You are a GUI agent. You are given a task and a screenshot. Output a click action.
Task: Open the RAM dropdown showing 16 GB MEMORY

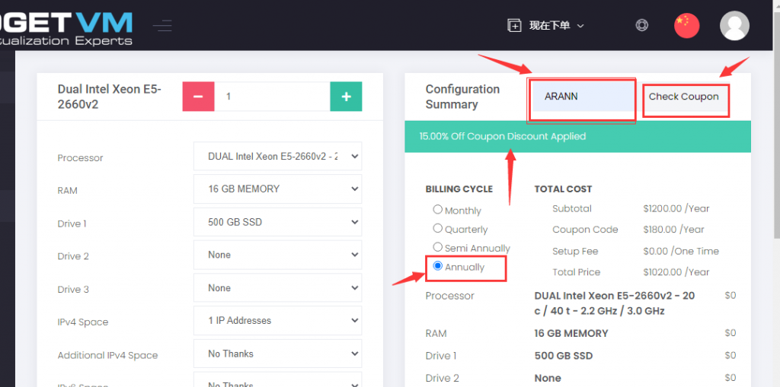(x=277, y=189)
